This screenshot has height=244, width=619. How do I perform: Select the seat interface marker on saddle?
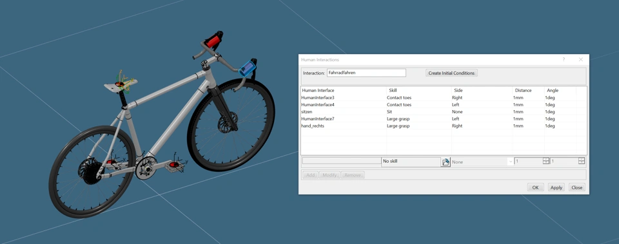tap(120, 84)
